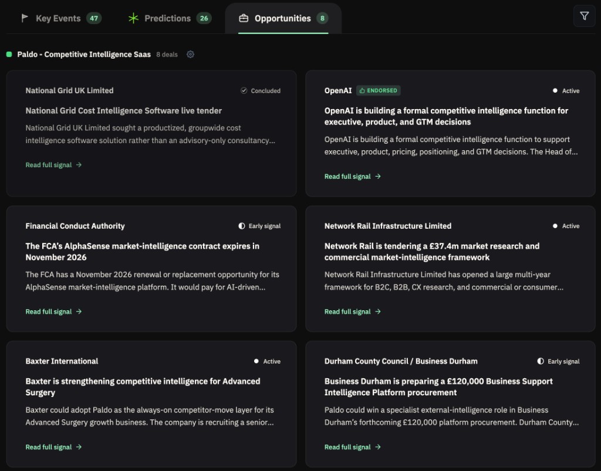Click arrow after FCA Read full signal

coord(79,311)
